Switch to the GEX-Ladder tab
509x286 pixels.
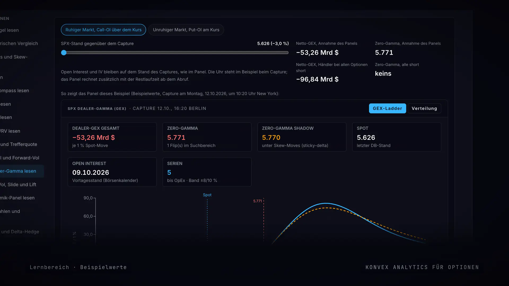(x=387, y=108)
